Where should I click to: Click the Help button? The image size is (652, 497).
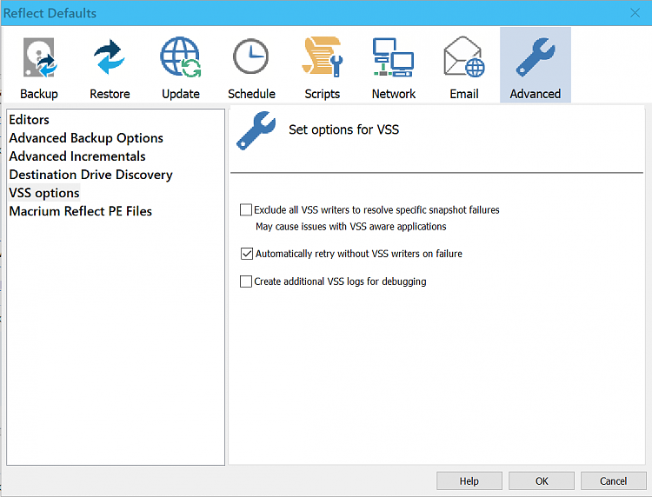pos(469,480)
